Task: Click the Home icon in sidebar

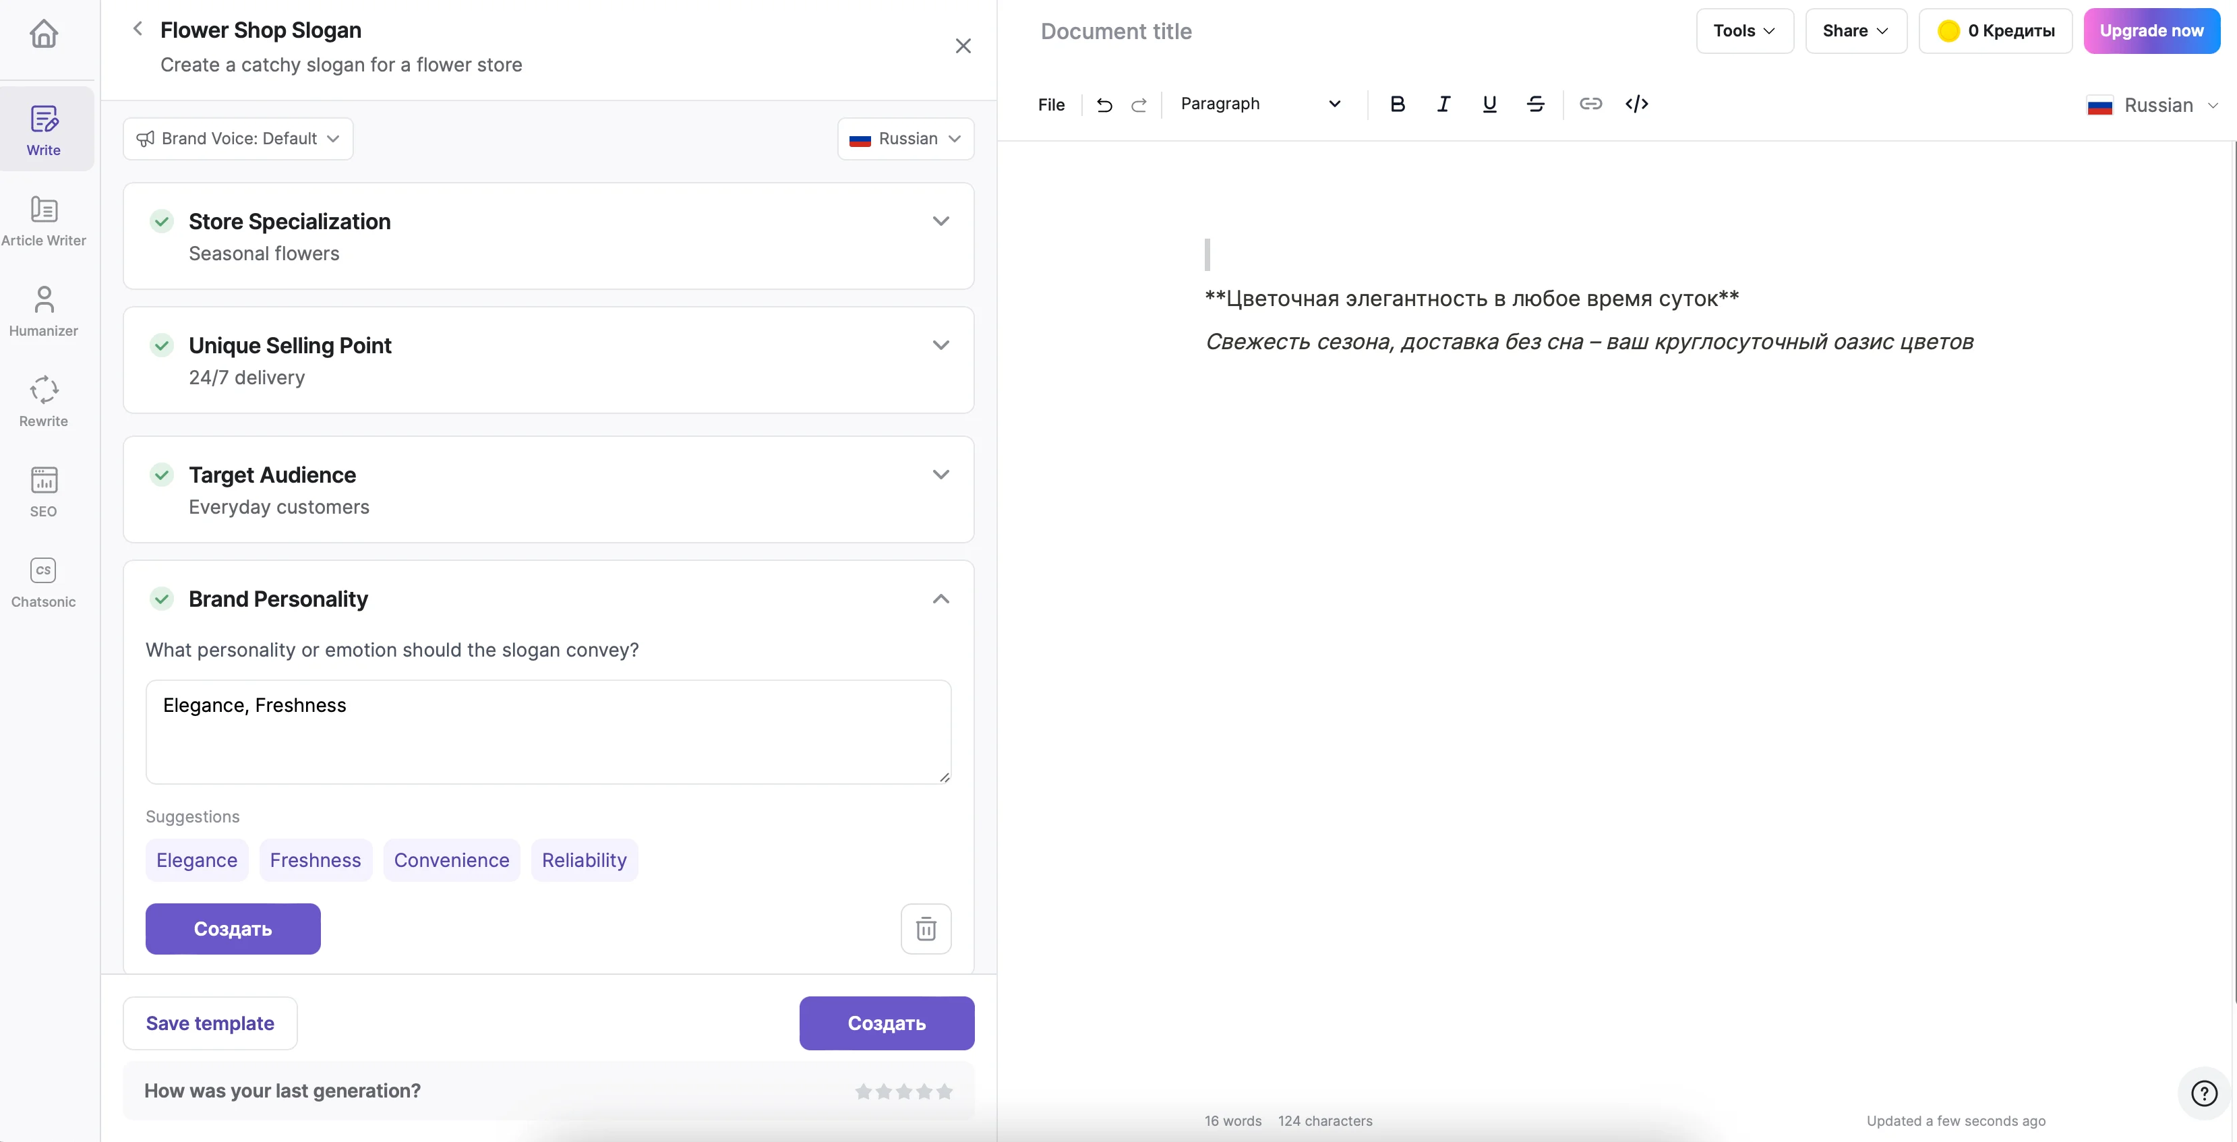Action: click(x=43, y=34)
